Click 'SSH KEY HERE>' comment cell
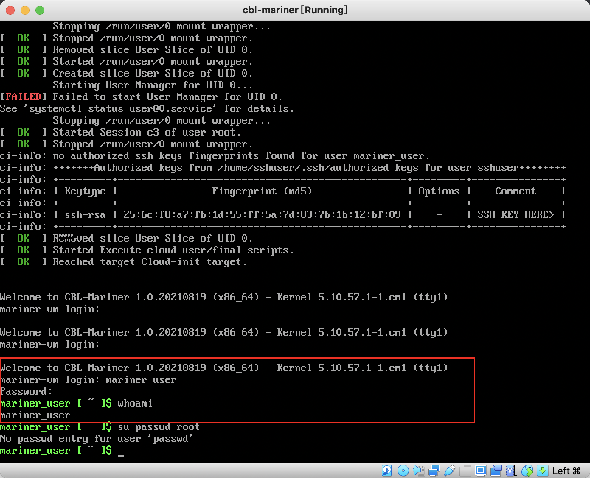The width and height of the screenshot is (590, 478). click(516, 215)
